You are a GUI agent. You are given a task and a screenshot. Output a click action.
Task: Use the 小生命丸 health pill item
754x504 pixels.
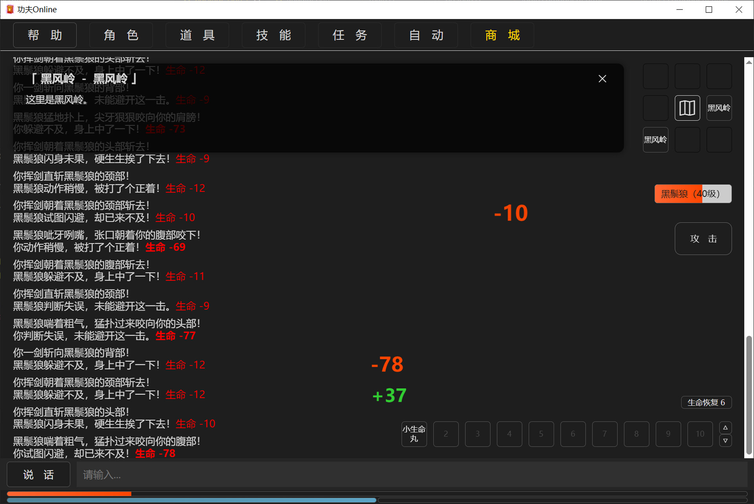(x=414, y=434)
